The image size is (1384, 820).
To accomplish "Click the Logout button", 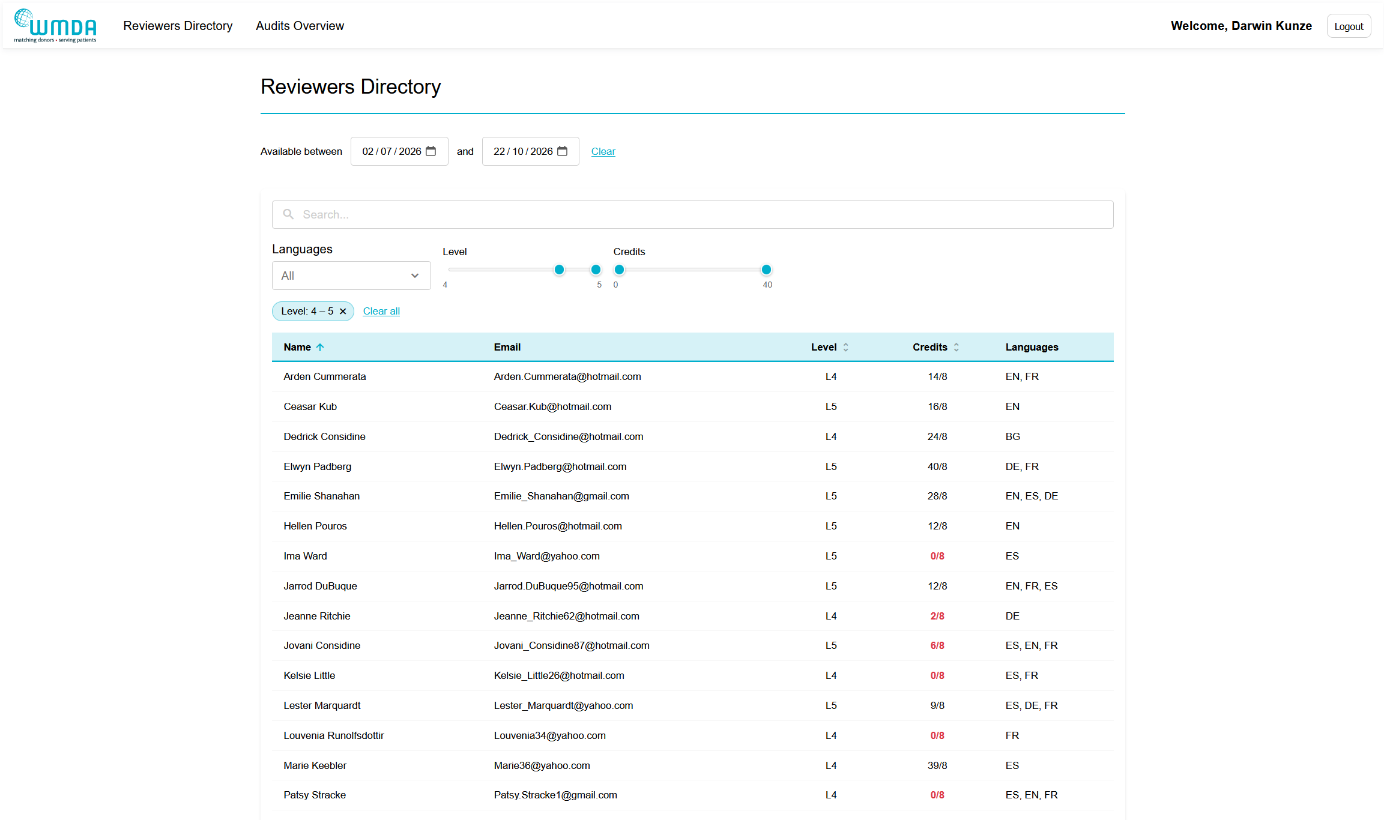I will (1349, 26).
